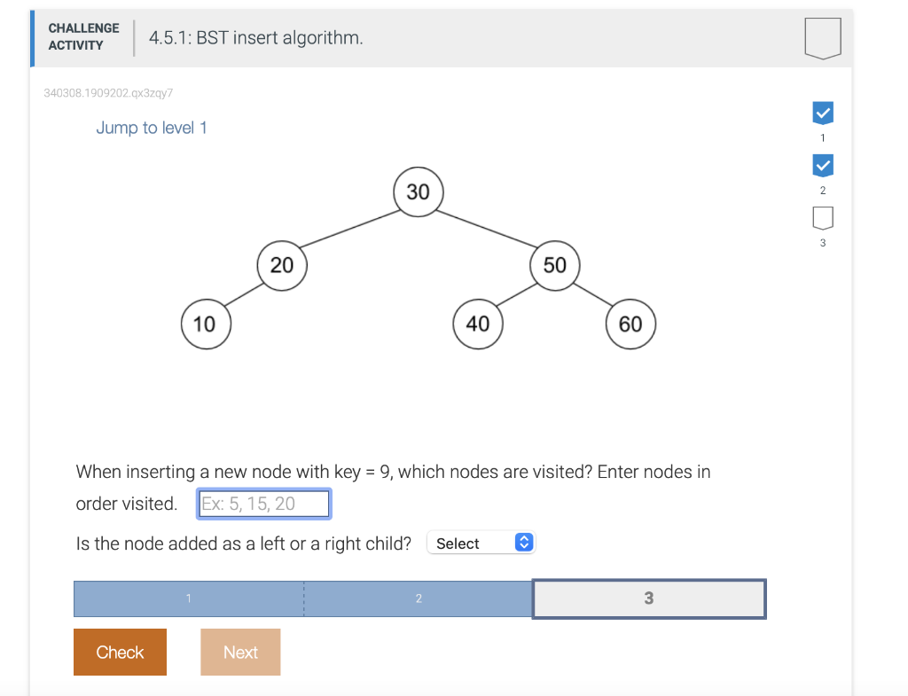The width and height of the screenshot is (908, 696).
Task: Click the Next button
Action: (240, 652)
